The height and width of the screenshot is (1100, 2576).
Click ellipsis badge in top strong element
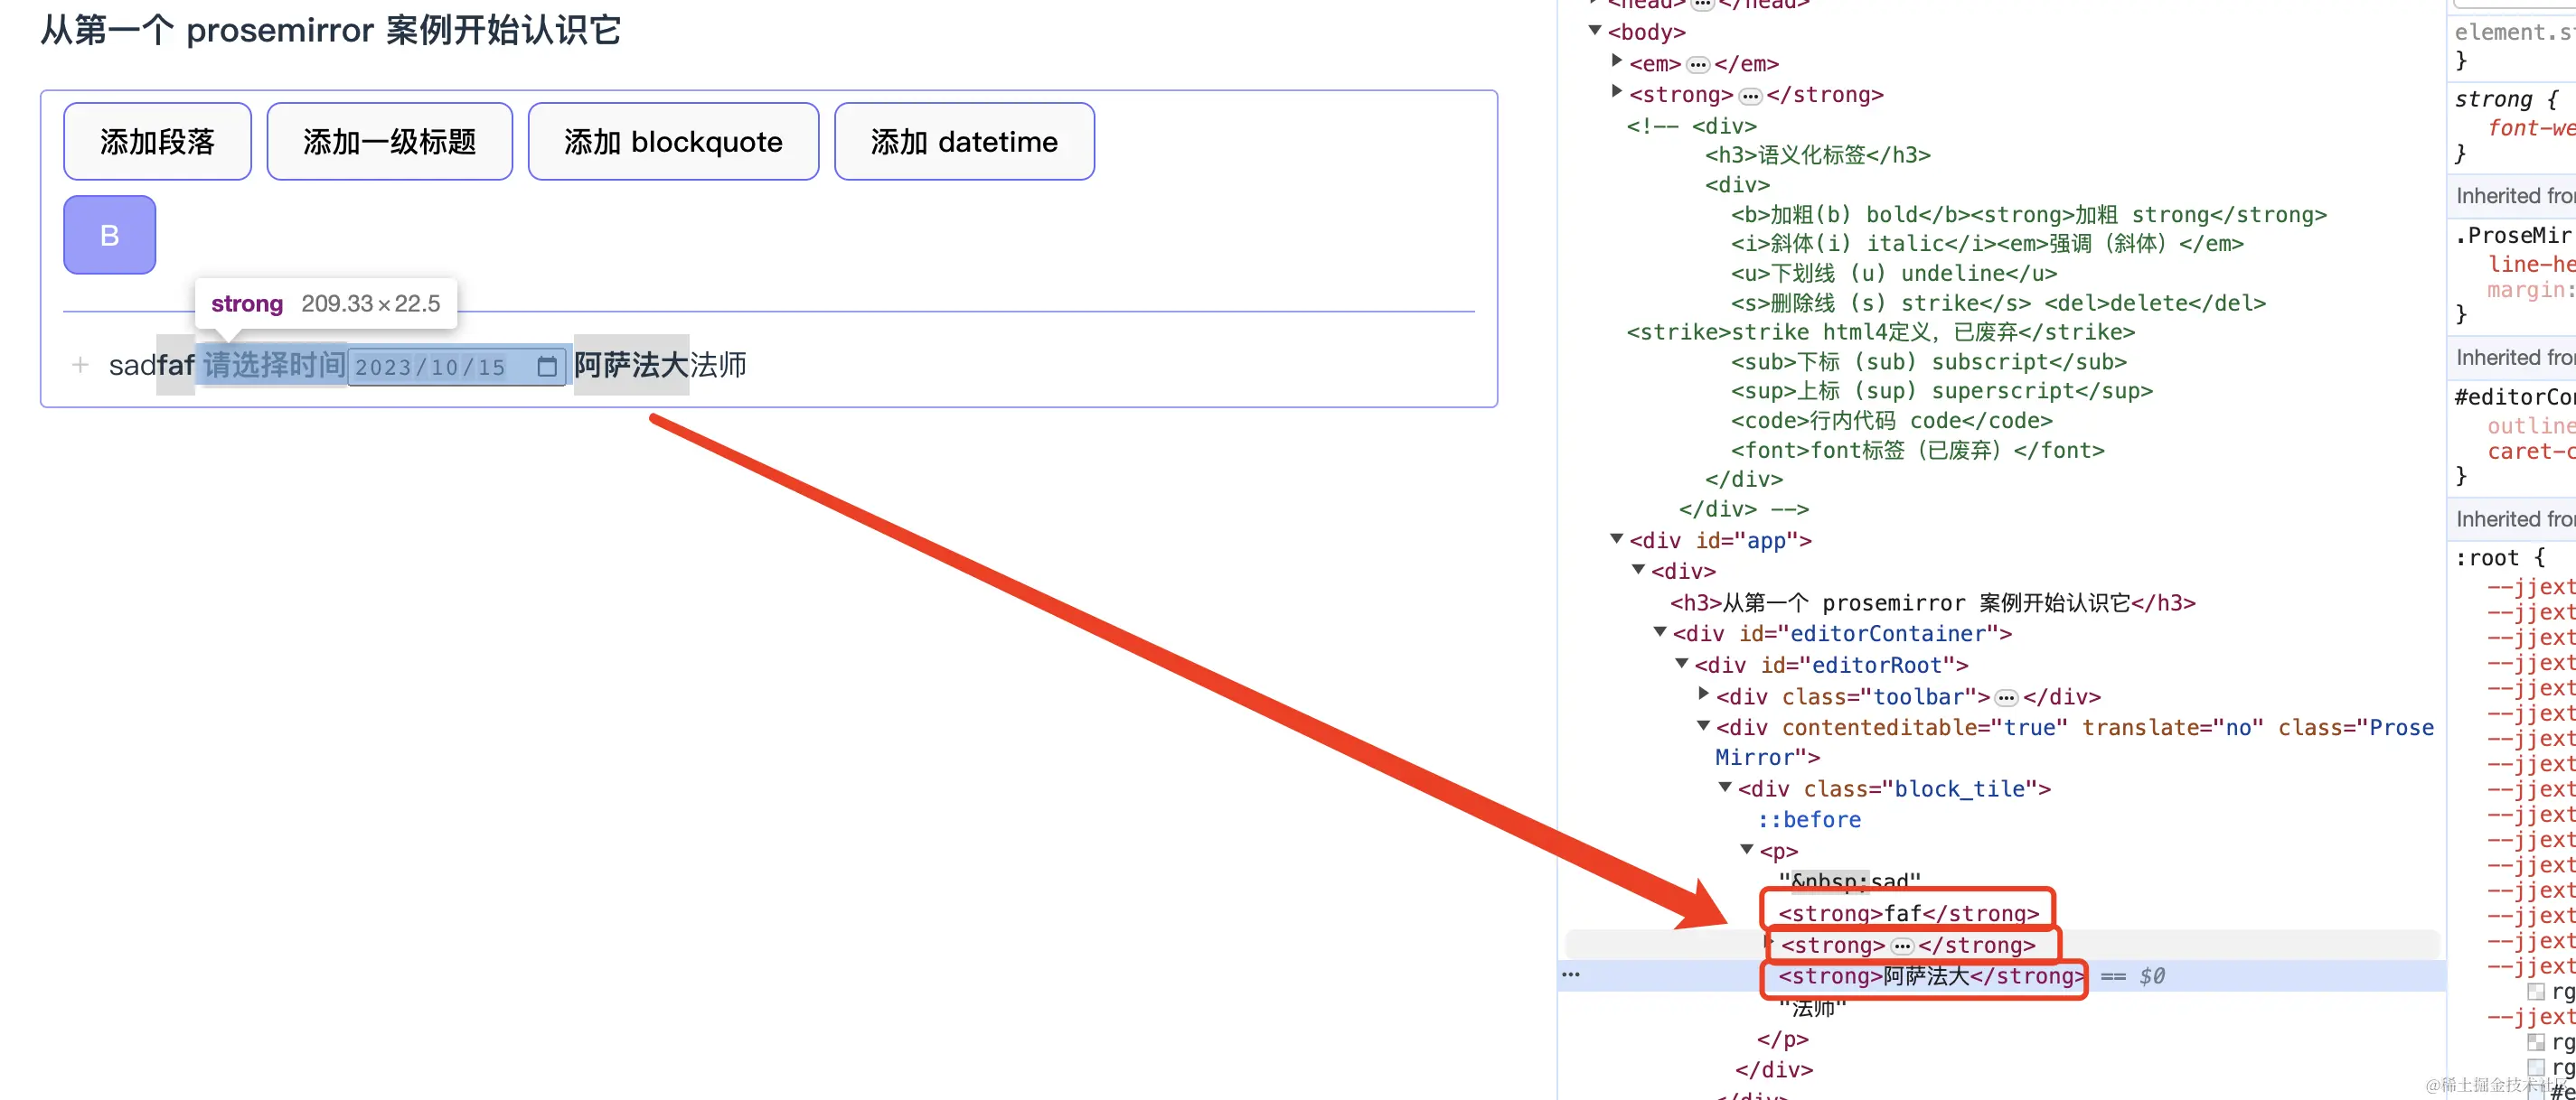coord(1749,96)
